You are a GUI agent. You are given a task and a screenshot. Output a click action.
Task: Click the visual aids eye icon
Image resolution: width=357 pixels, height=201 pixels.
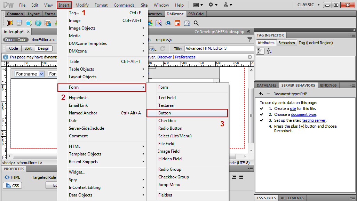[x=152, y=48]
